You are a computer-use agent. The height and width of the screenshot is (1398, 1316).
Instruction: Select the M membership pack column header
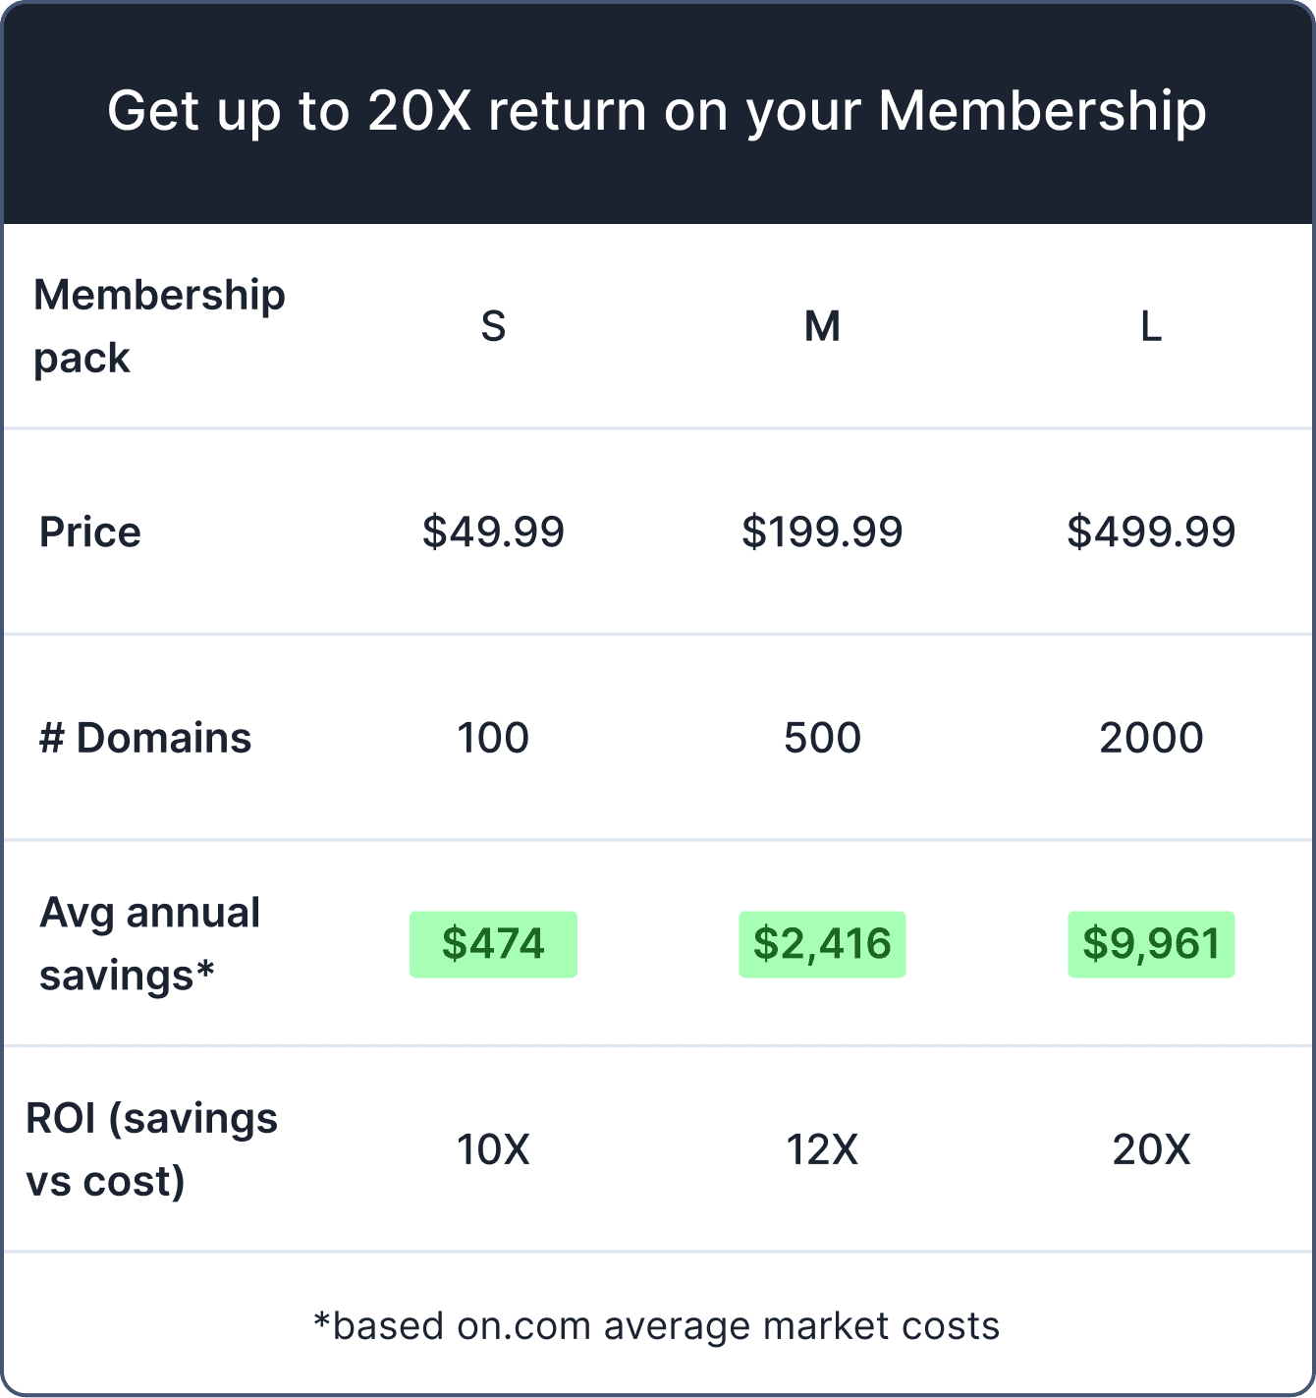tap(822, 326)
